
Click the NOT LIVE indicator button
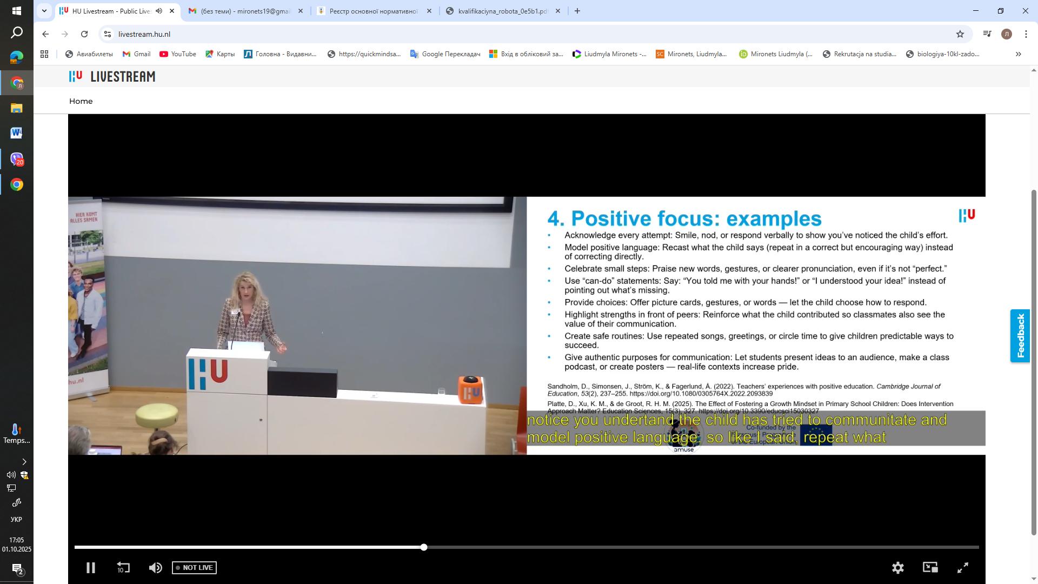194,568
